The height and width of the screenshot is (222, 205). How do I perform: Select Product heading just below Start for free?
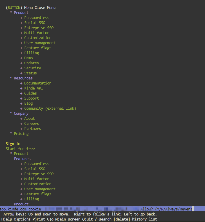click(21, 154)
